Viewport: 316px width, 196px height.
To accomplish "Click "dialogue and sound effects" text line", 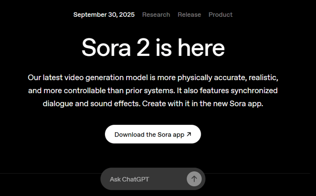I will tap(153, 104).
